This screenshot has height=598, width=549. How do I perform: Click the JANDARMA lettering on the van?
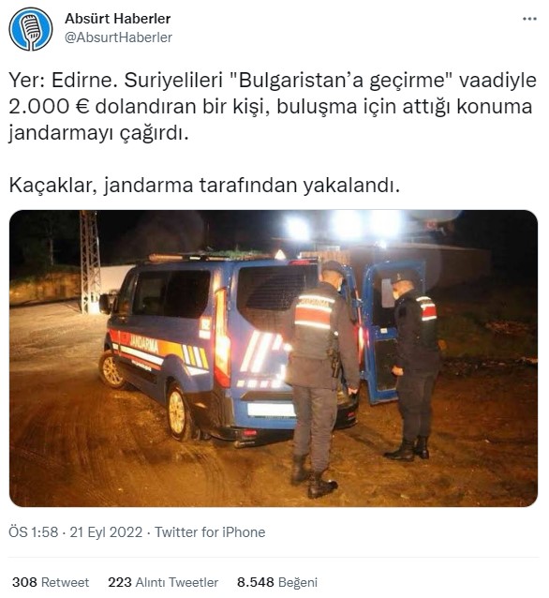[x=144, y=342]
